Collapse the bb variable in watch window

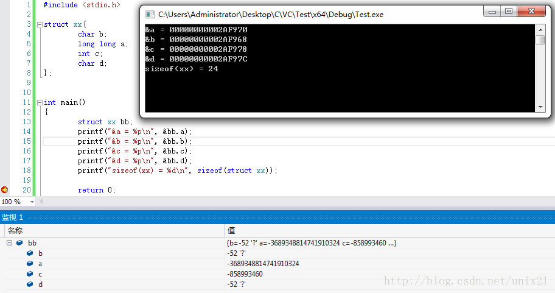point(10,243)
